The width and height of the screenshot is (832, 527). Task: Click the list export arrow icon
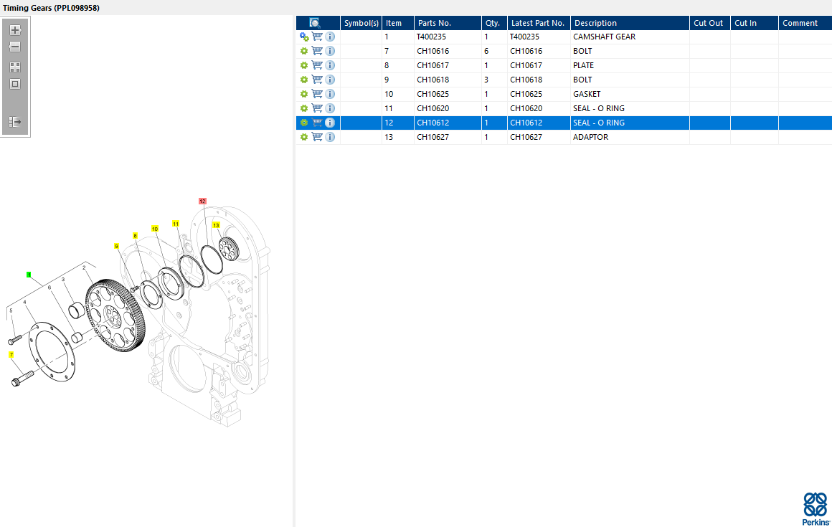point(15,122)
